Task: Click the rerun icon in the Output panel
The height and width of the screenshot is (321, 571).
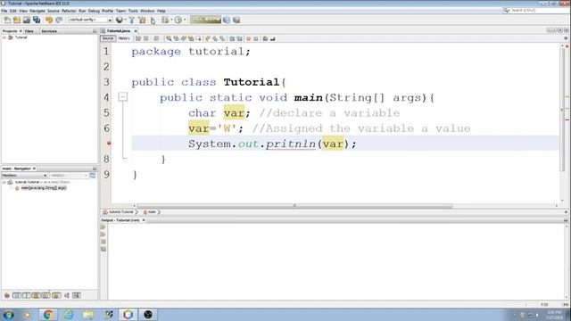Action: [x=103, y=227]
